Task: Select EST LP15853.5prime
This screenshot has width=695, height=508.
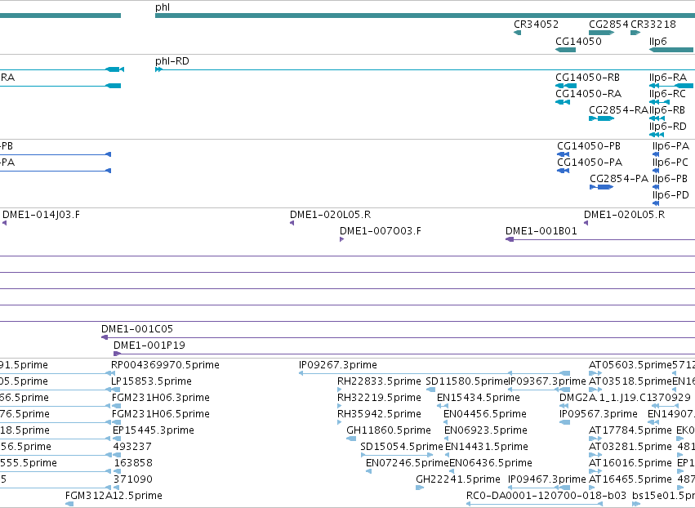Action: click(151, 381)
